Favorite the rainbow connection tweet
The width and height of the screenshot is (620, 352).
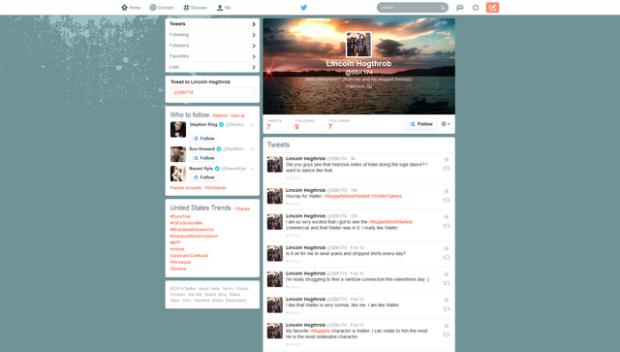click(x=447, y=274)
